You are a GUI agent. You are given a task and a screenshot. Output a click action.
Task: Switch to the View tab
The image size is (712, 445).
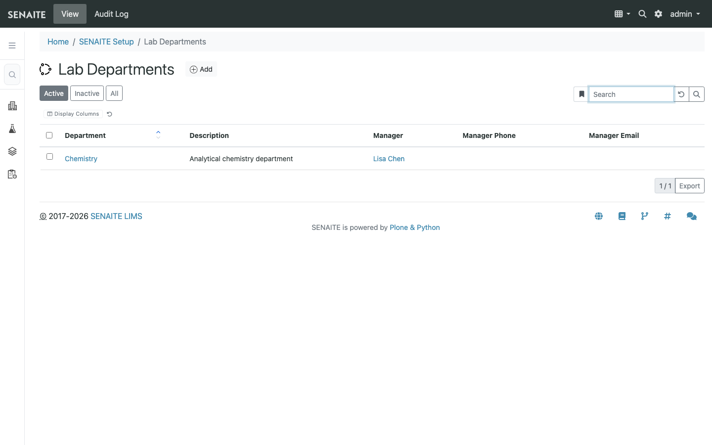[x=70, y=14]
